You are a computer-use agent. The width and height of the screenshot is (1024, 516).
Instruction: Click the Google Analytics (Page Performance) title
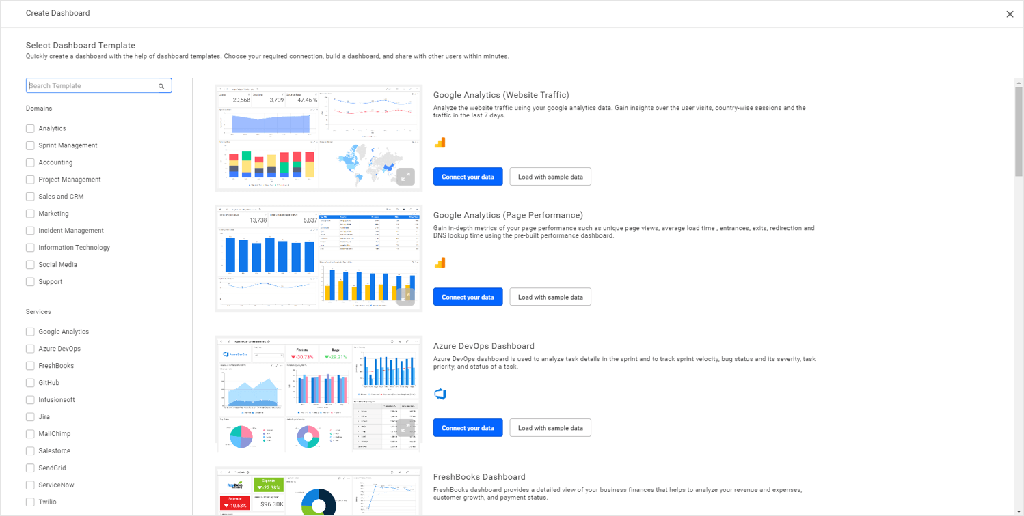tap(508, 215)
